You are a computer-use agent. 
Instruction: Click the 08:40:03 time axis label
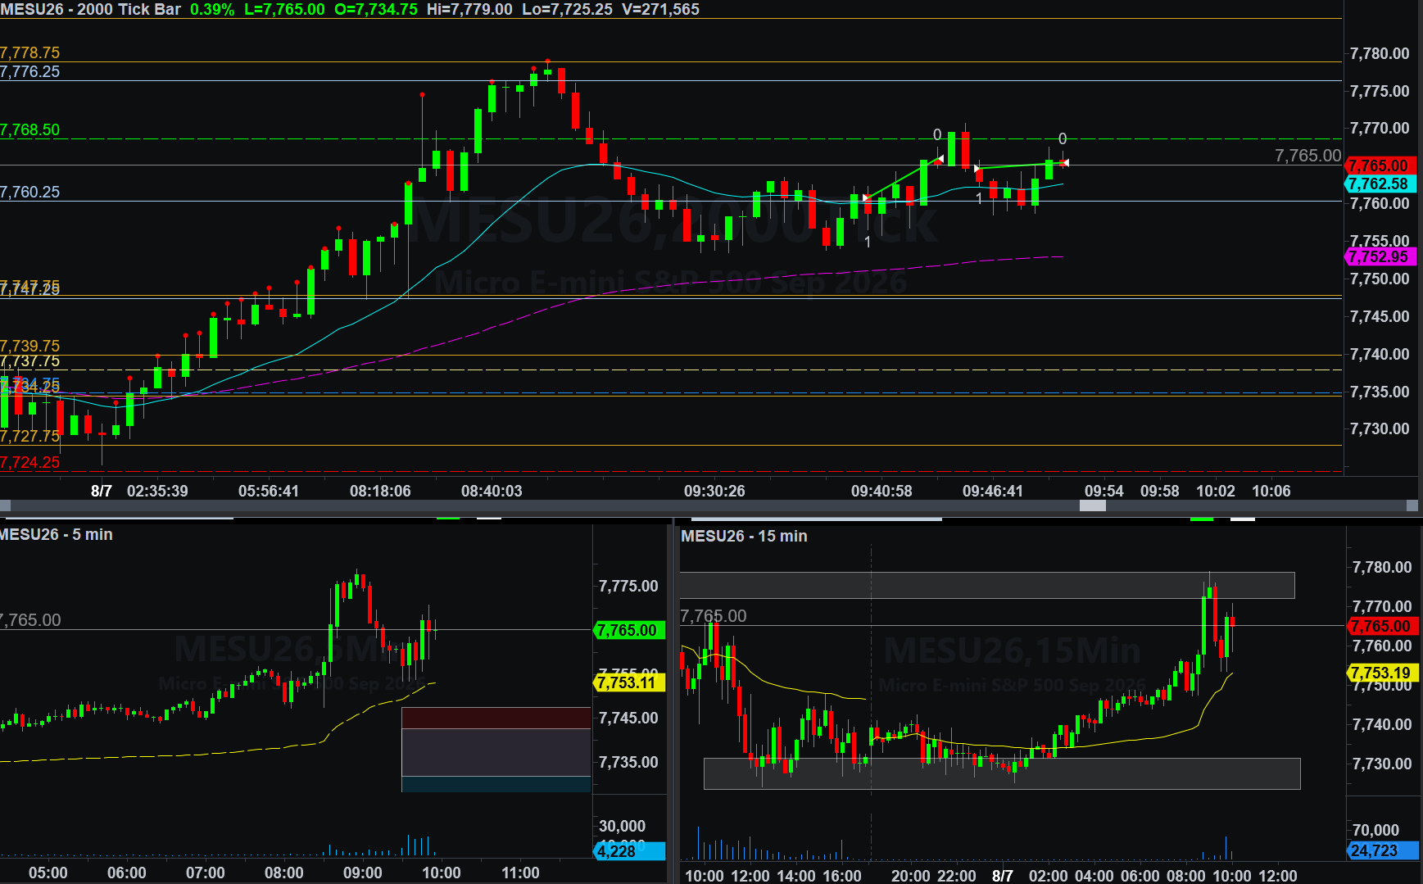pyautogui.click(x=492, y=491)
